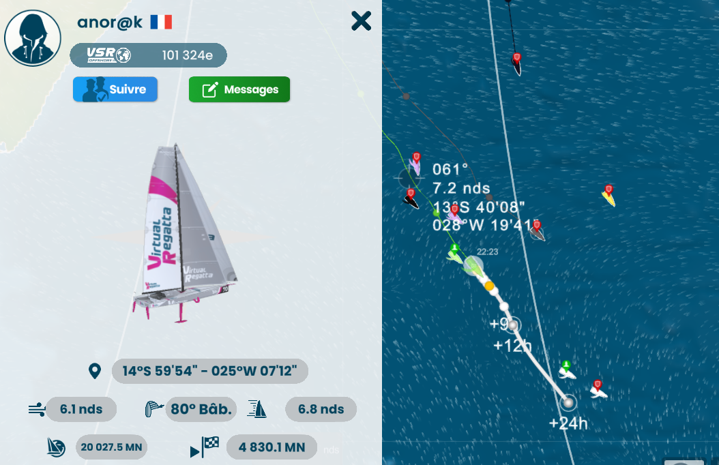Select the +9h route forecast marker

click(513, 325)
